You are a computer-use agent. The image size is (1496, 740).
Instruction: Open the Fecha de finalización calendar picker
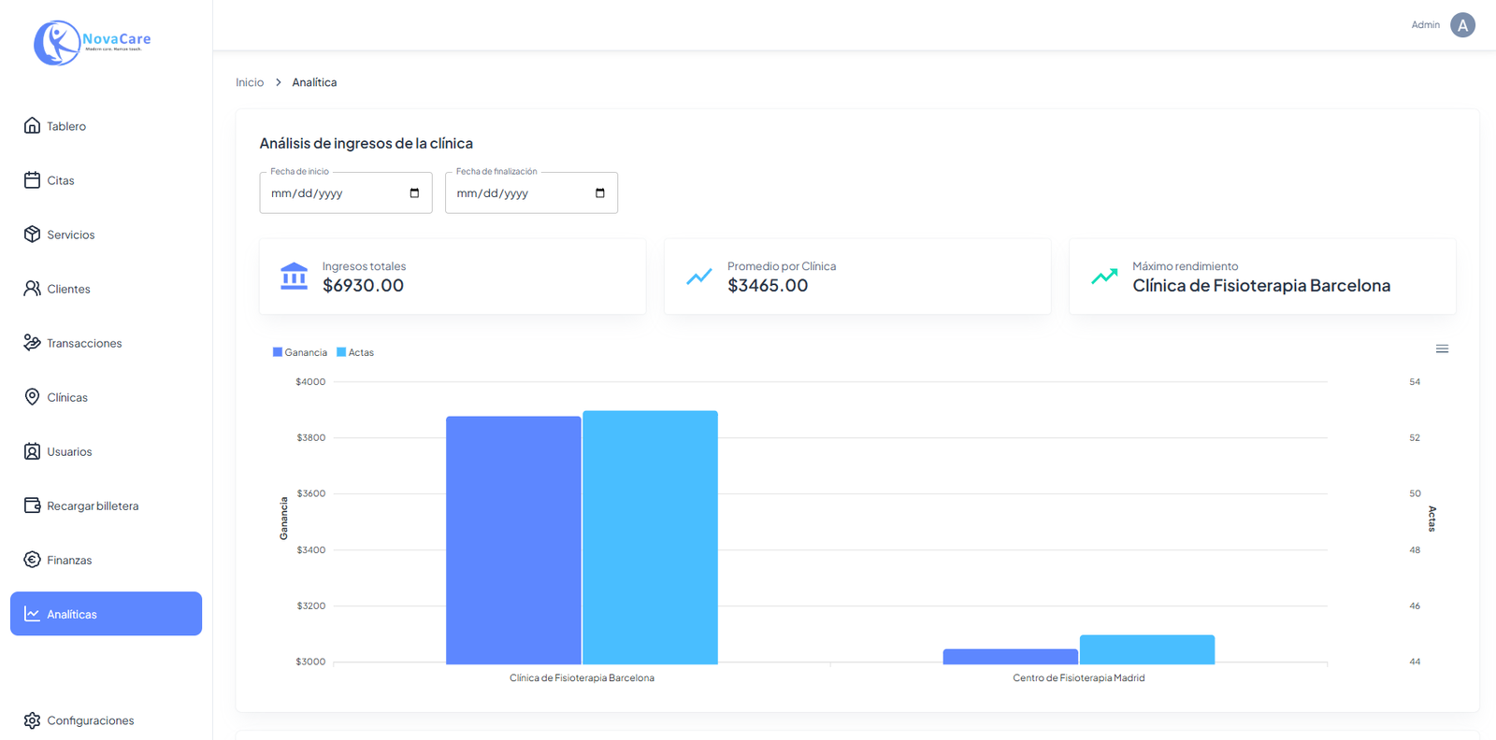coord(599,193)
